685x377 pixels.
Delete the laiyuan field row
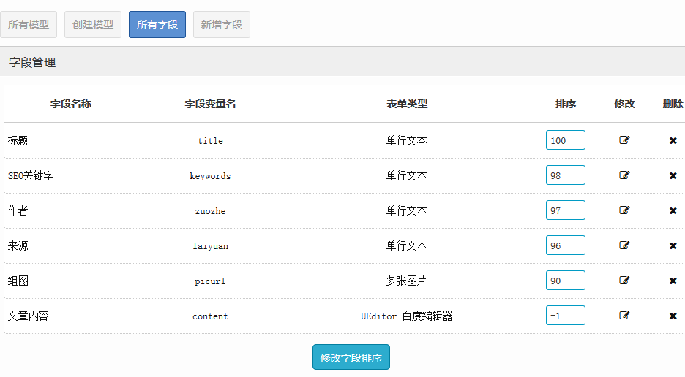[x=673, y=245]
